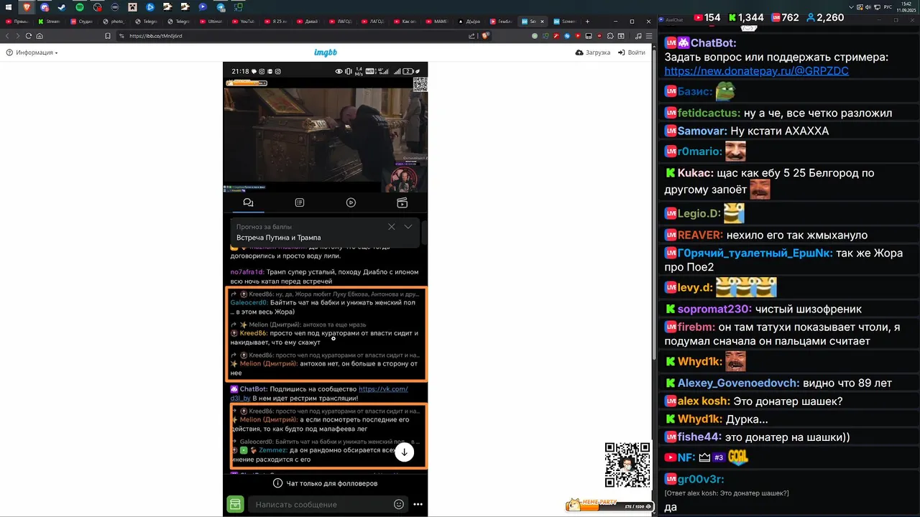Screen dimensions: 920x517
Task: Switch to the Stream tab
Action: (x=50, y=22)
